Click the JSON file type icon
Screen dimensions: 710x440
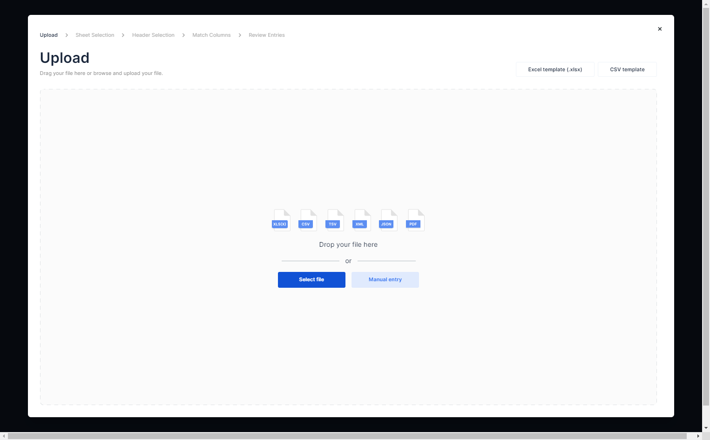point(388,220)
